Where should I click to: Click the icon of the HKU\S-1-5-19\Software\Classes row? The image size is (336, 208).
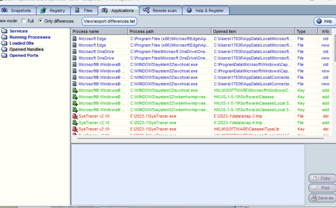click(x=75, y=97)
